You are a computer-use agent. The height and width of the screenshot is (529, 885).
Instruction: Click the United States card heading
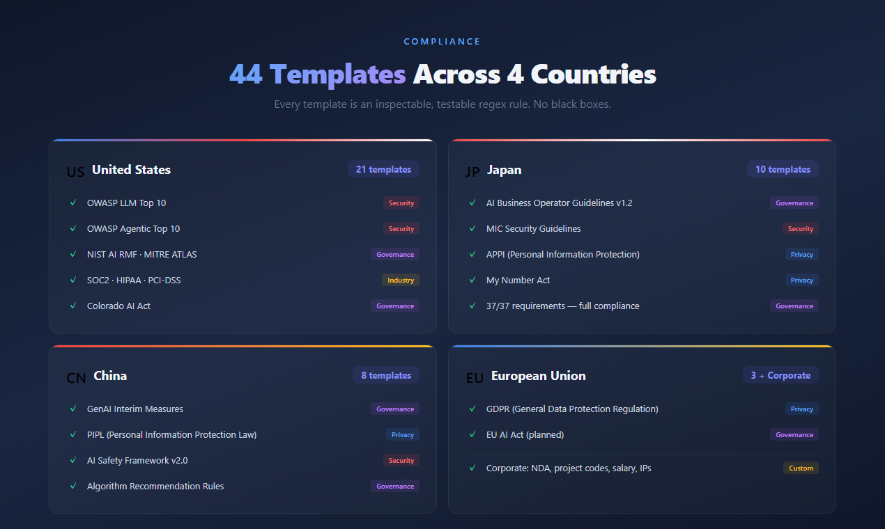pyautogui.click(x=131, y=169)
